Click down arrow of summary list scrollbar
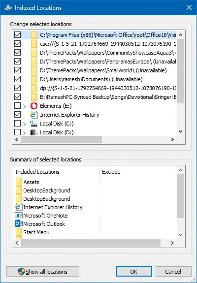 (x=180, y=235)
